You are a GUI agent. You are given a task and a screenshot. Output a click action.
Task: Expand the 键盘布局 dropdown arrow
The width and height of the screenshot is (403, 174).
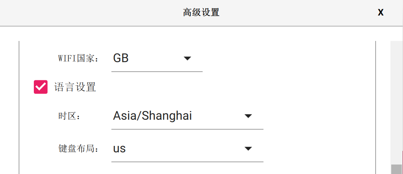248,149
